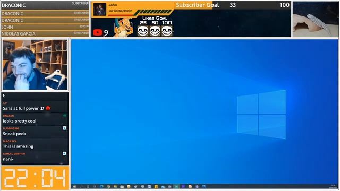Open the yellow Sticky Notes taskbar icon
This screenshot has height=191, width=340.
tap(156, 186)
